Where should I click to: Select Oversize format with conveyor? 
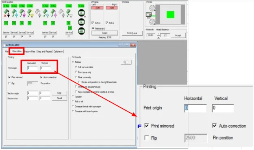pos(73,106)
